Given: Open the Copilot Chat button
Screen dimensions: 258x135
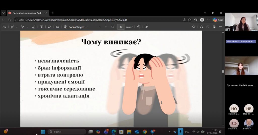Looking at the screenshot, I should tap(218, 20).
